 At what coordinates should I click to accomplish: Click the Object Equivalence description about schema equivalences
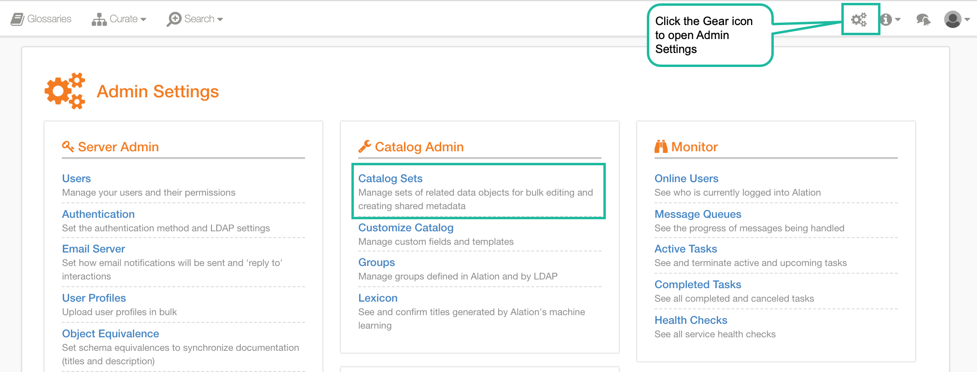click(x=181, y=354)
